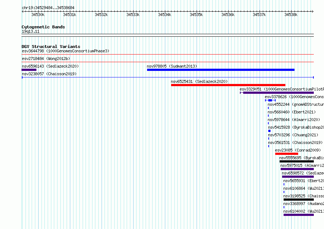Open the nsv6598572 Sedlazeck label
Viewport: 324px width, 229px height.
[303, 173]
